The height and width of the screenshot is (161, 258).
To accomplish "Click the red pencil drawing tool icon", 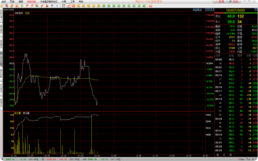I will [x=42, y=6].
